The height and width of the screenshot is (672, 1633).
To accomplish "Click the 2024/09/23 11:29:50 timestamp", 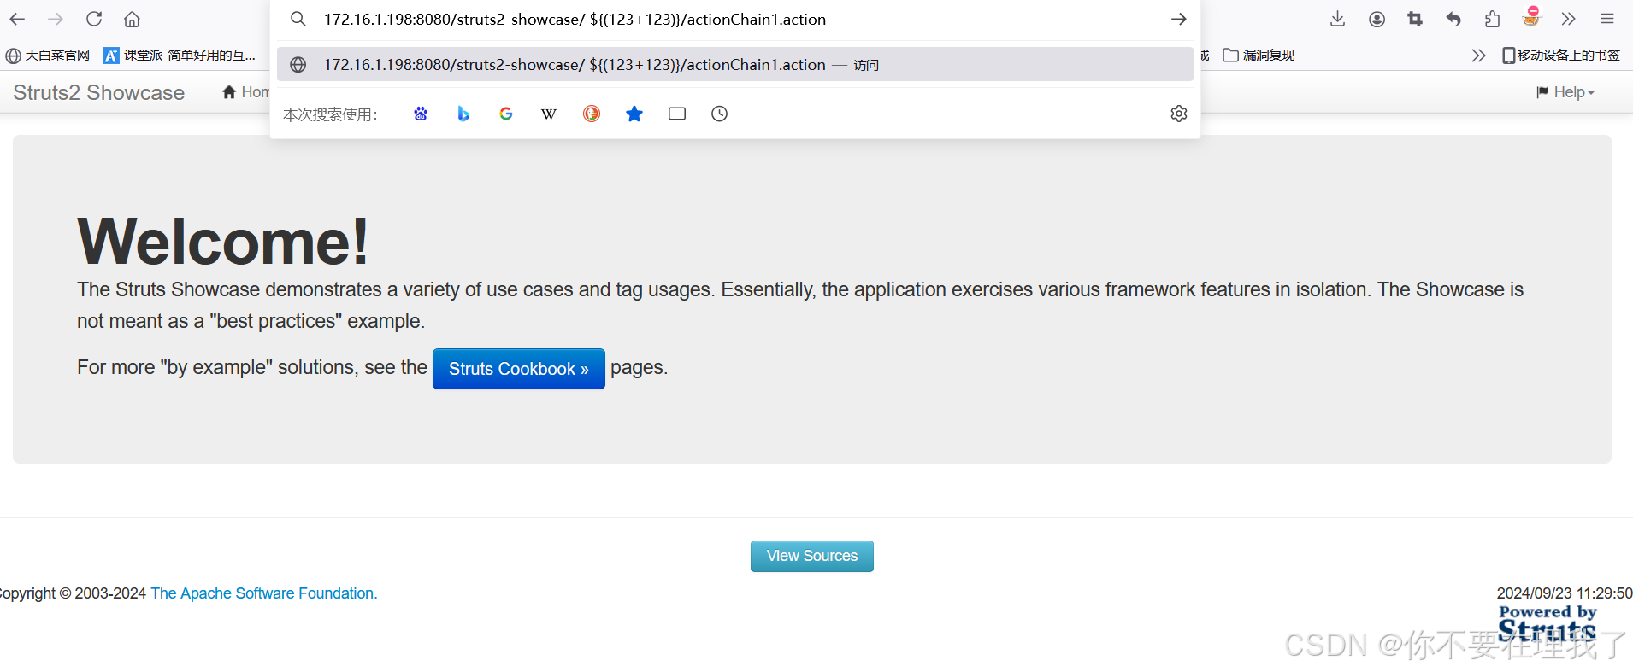I will (x=1565, y=593).
